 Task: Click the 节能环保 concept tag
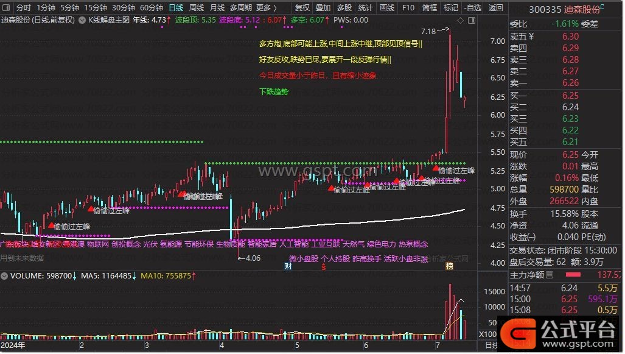(199, 244)
